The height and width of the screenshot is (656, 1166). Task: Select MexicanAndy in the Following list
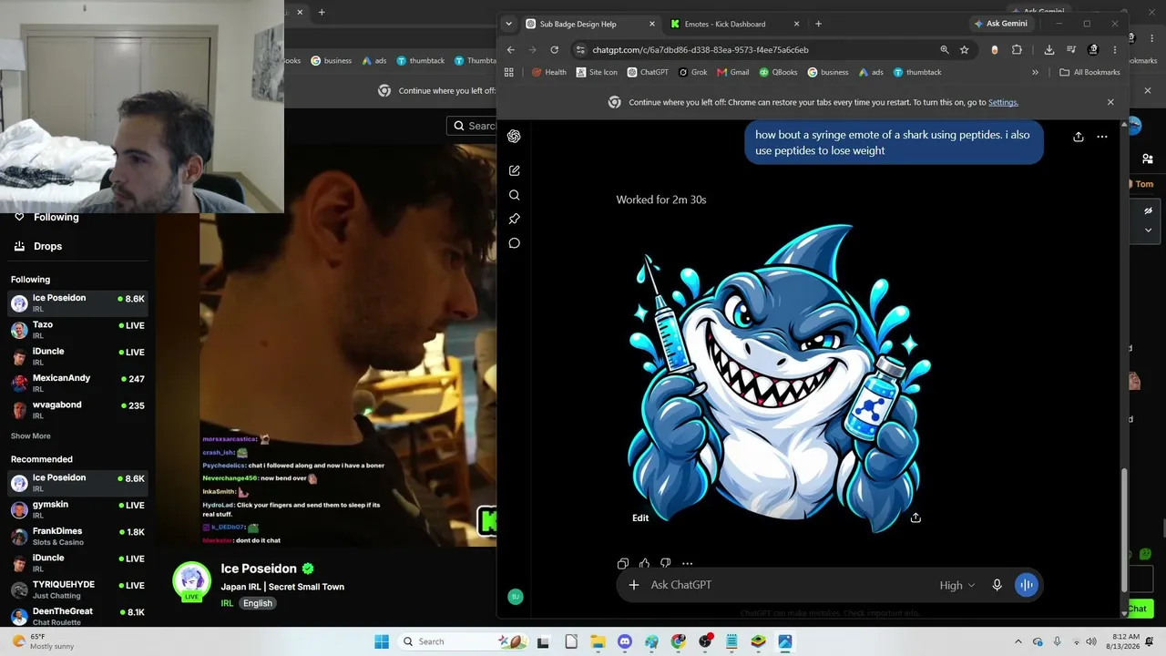[x=77, y=384]
